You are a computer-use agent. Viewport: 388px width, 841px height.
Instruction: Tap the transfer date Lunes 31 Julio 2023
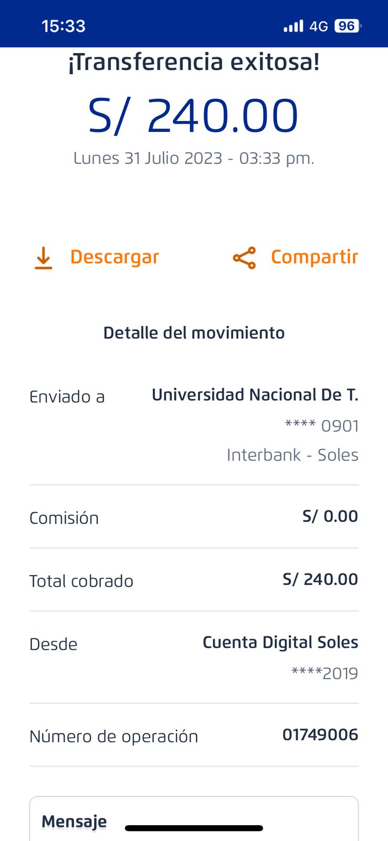coord(194,158)
